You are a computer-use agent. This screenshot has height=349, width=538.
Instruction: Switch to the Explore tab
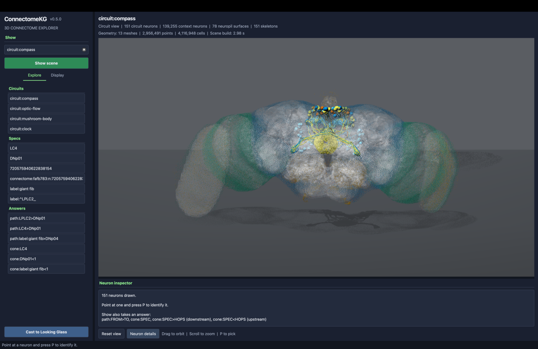pyautogui.click(x=35, y=75)
